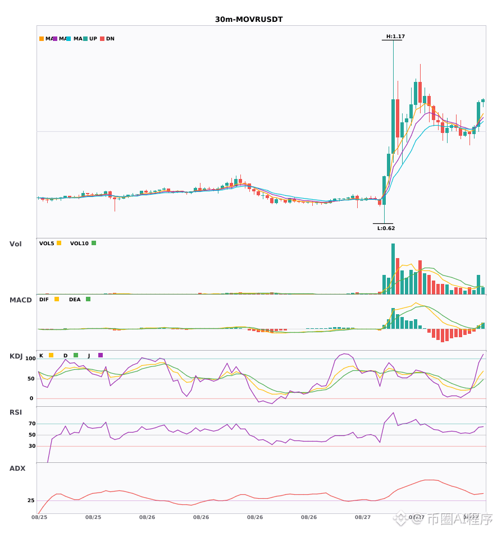
Task: Click the red DN legend swatch
Action: [102, 39]
